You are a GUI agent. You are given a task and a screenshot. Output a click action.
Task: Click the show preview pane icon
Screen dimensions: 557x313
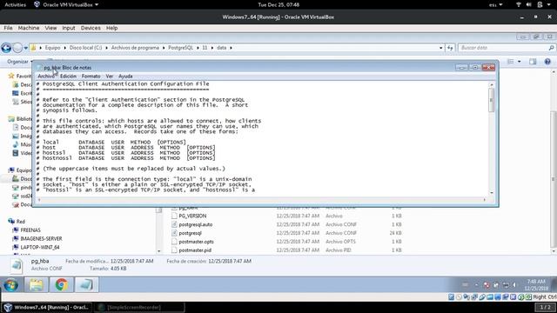[x=533, y=62]
